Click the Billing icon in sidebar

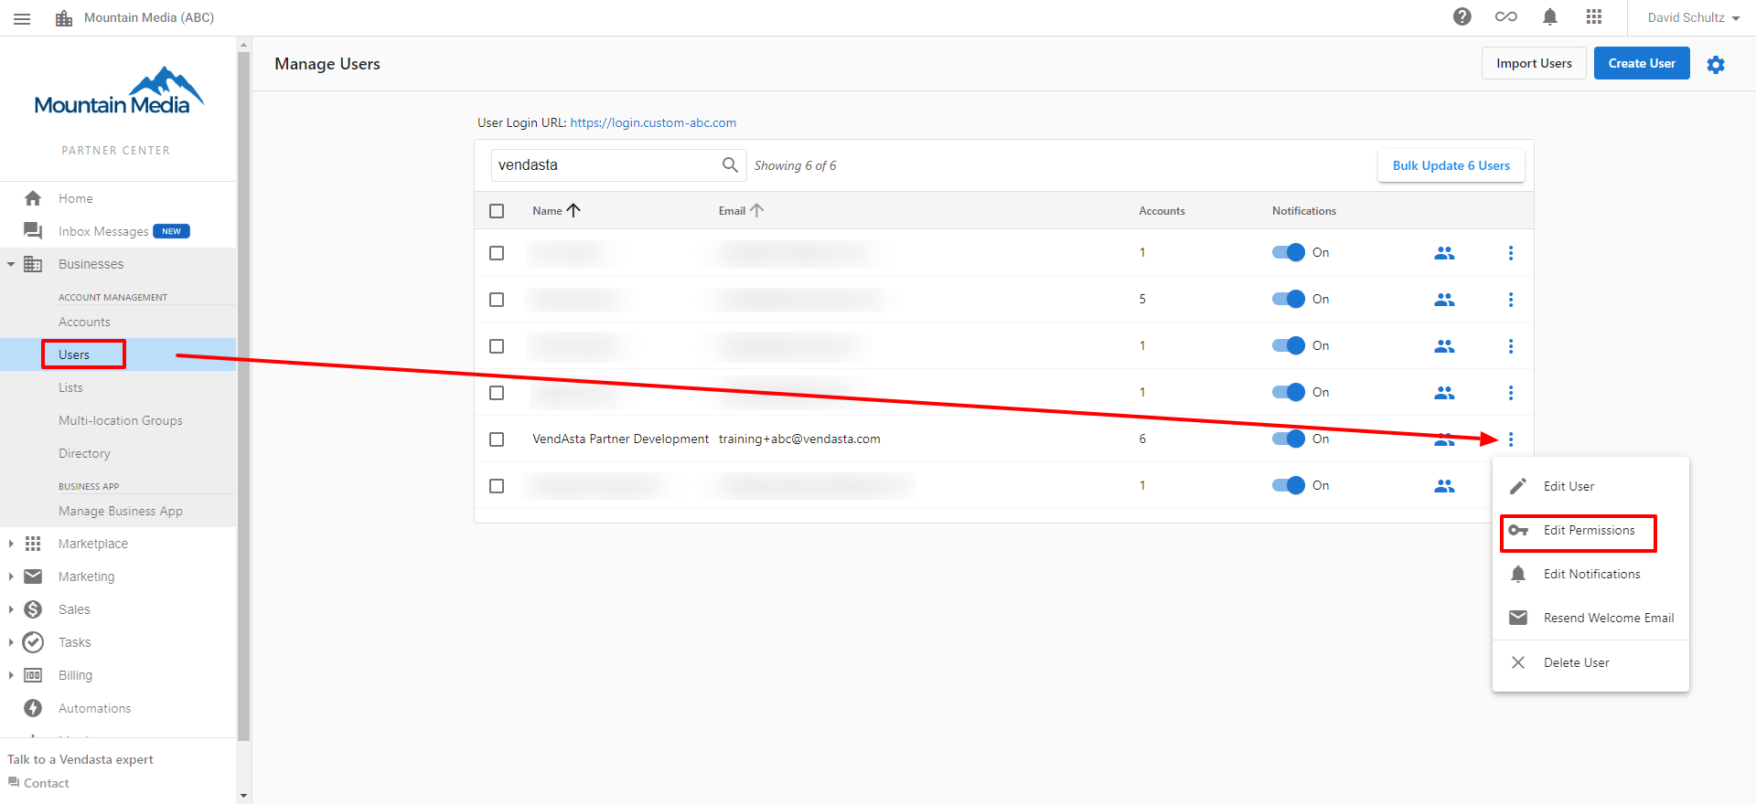tap(33, 675)
